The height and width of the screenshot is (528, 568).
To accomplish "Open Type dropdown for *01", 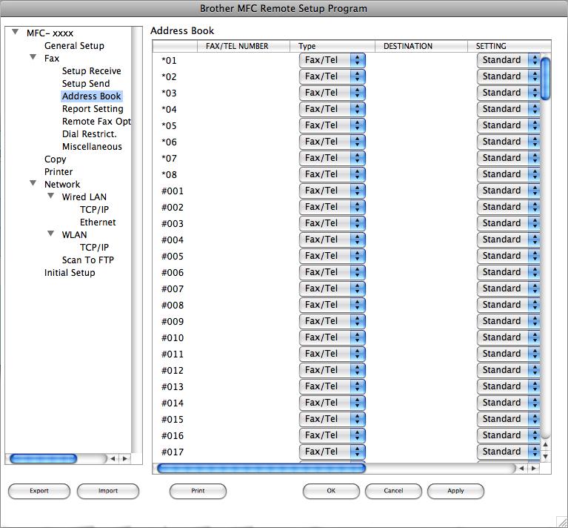I will point(333,60).
